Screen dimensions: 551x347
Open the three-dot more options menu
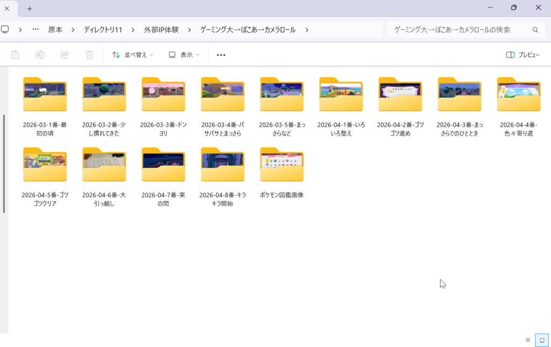tap(221, 55)
